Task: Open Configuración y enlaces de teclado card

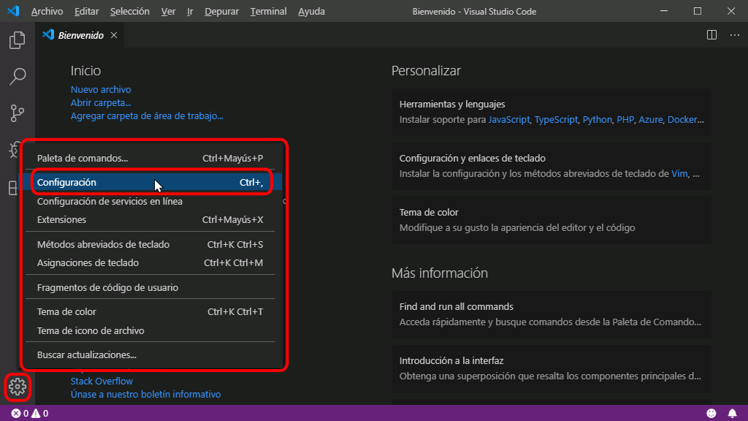Action: tap(552, 166)
